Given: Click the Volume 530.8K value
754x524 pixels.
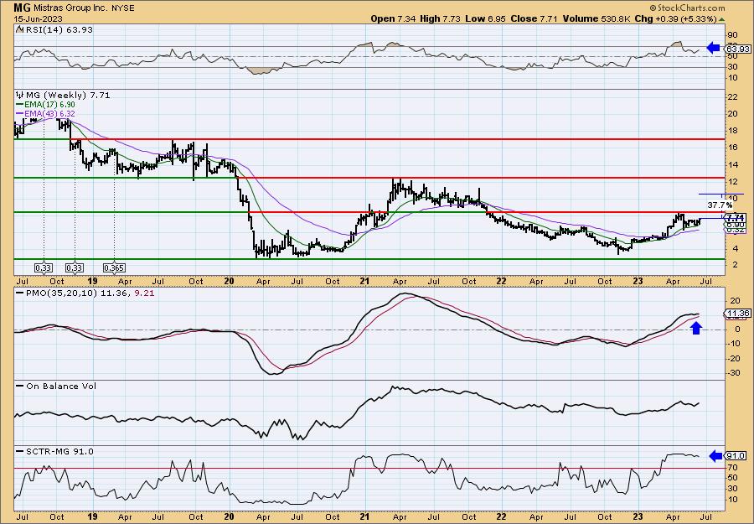Looking at the screenshot, I should 596,18.
